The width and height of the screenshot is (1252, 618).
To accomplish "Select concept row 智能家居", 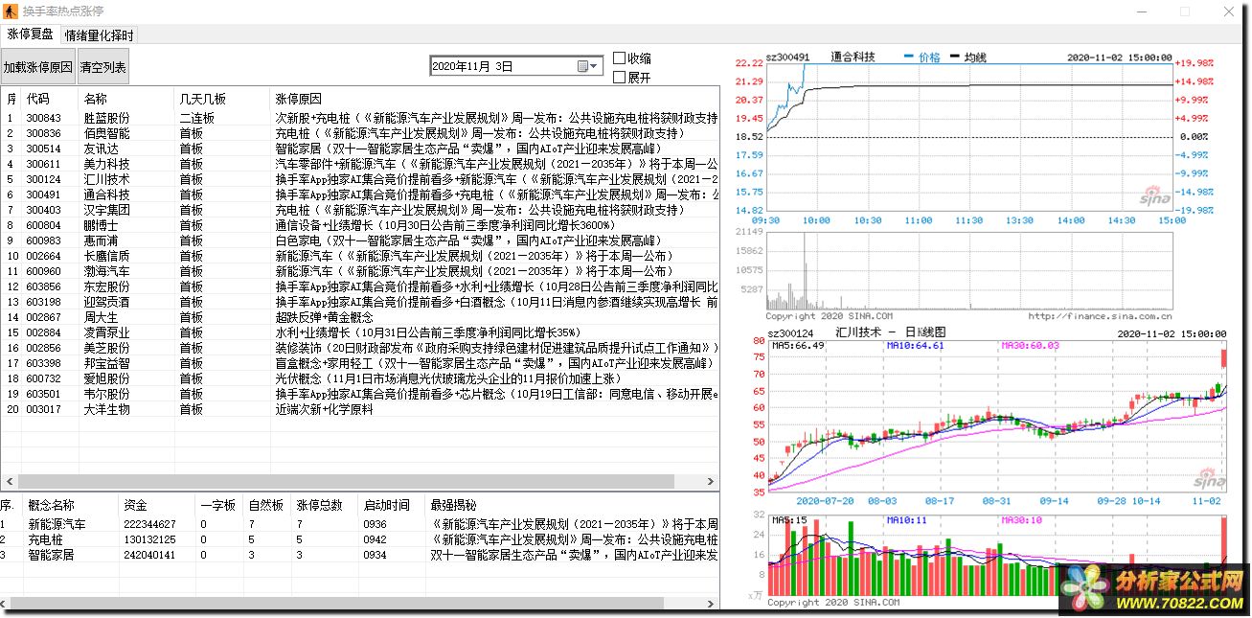I will (x=359, y=555).
